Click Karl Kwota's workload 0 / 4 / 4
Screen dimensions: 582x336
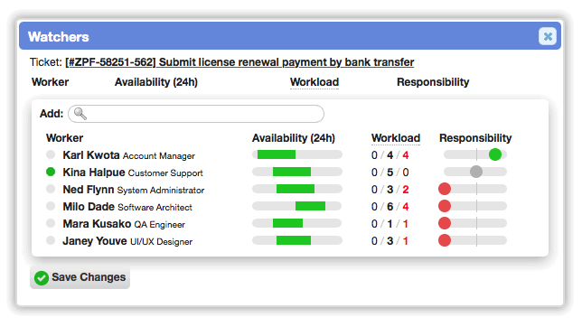[x=390, y=155]
